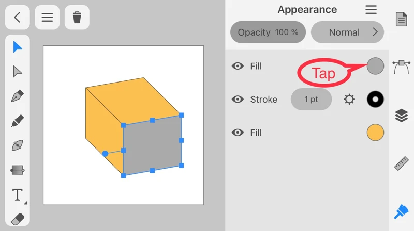
Task: Choose the Direct Selection arrow tool
Action: coord(18,72)
